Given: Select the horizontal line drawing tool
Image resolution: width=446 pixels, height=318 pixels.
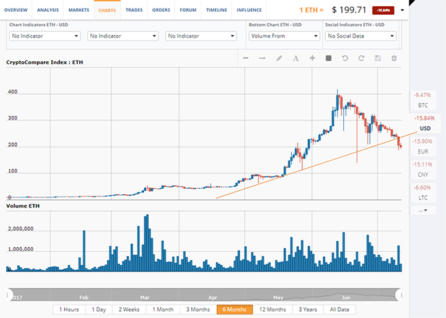Looking at the screenshot, I should 246,58.
